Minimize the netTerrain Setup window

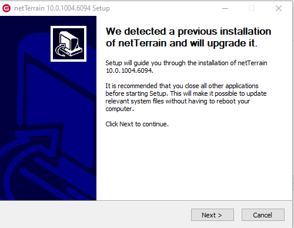pos(225,8)
